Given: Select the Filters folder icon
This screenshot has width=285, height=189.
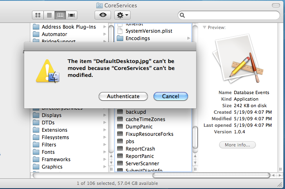Looking at the screenshot, I should [36, 144].
